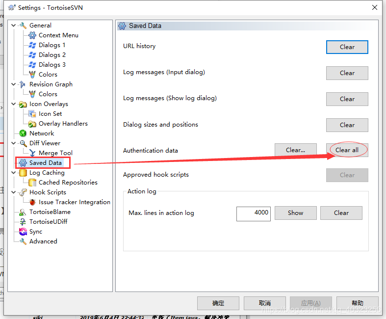
Task: Go to the Advanced settings page
Action: (x=43, y=241)
